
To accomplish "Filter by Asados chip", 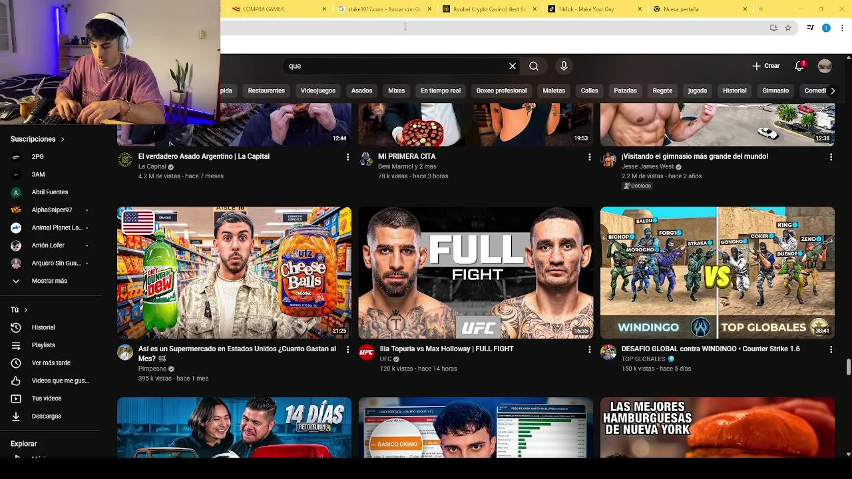I will click(362, 90).
